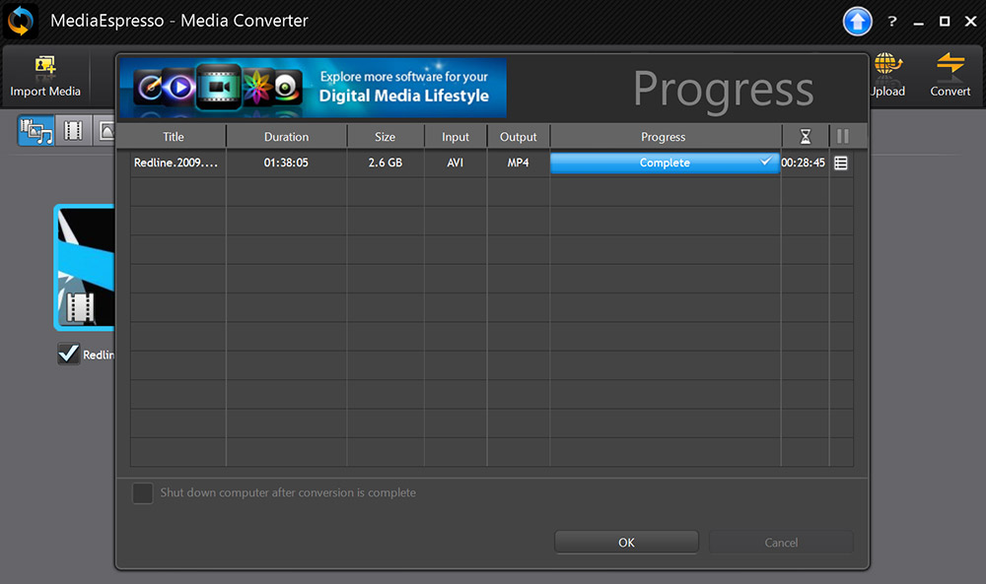
Task: Sort by the Duration column header
Action: pos(286,137)
